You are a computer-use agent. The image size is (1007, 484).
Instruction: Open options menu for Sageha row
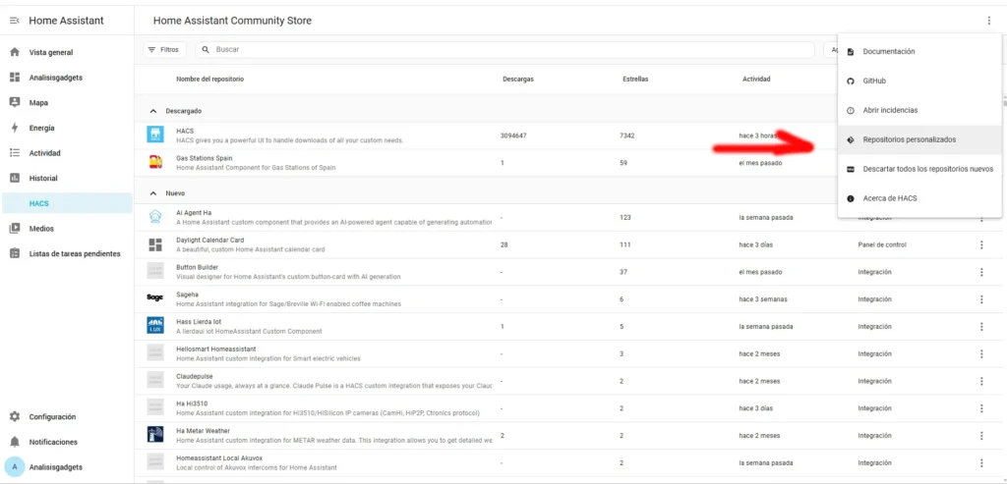[981, 299]
